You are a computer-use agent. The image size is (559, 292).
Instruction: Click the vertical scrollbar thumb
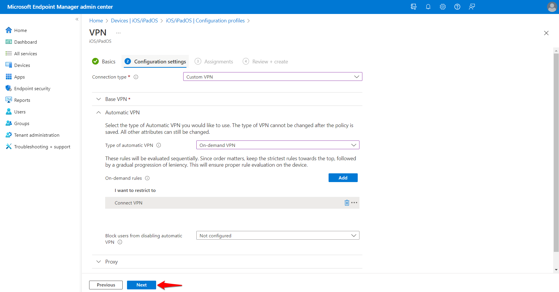pyautogui.click(x=556, y=153)
